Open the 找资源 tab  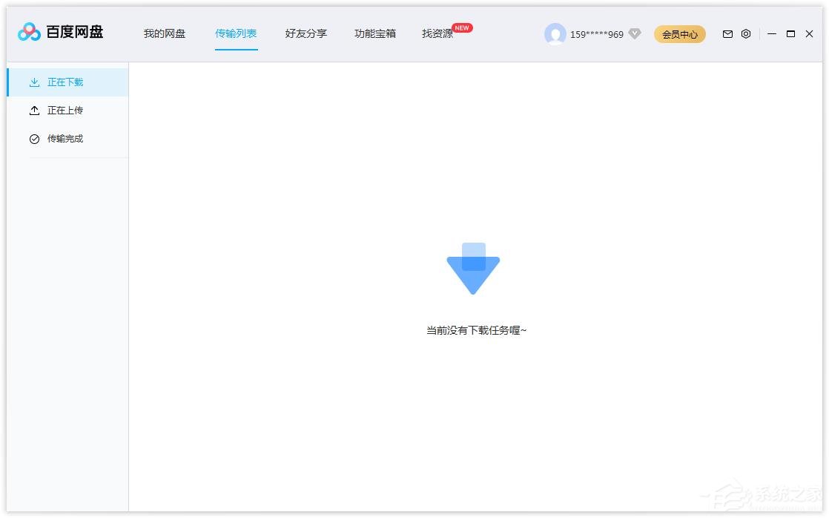point(437,34)
